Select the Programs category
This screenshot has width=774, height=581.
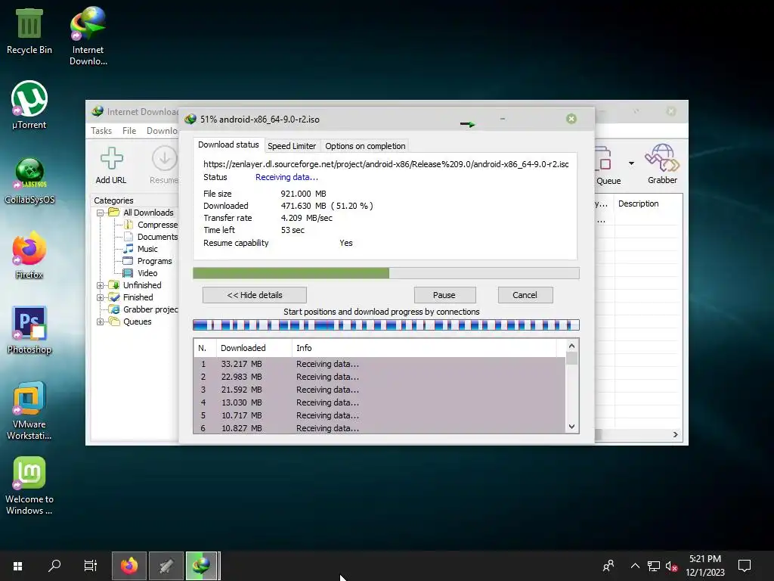coord(147,261)
